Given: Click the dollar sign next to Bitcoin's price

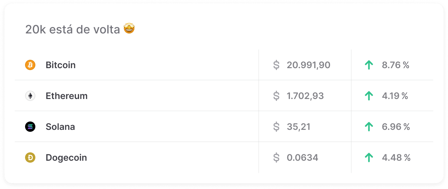Looking at the screenshot, I should [x=276, y=65].
